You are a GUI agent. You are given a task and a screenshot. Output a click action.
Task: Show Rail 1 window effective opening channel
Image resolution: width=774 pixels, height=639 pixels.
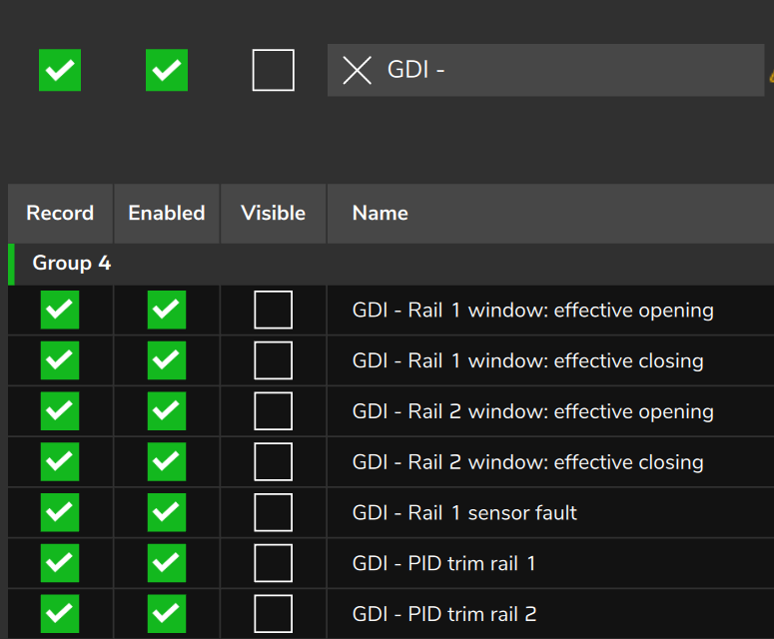point(273,310)
